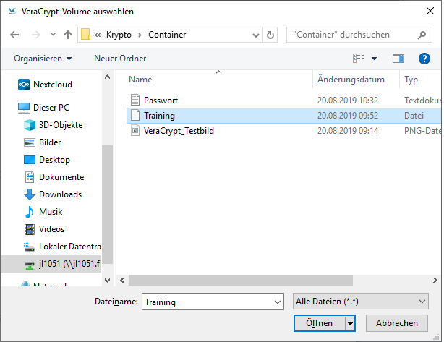Click the VeraCrypt_Testbild image icon
The image size is (444, 342).
135,131
